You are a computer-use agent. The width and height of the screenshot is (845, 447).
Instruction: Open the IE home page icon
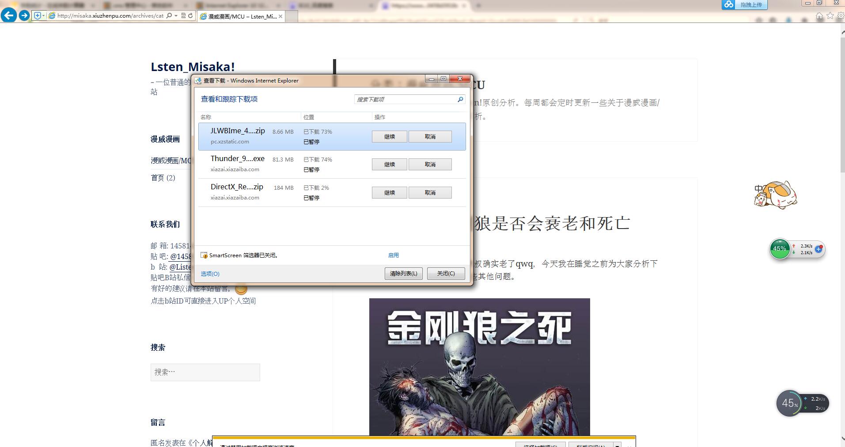[x=819, y=16]
